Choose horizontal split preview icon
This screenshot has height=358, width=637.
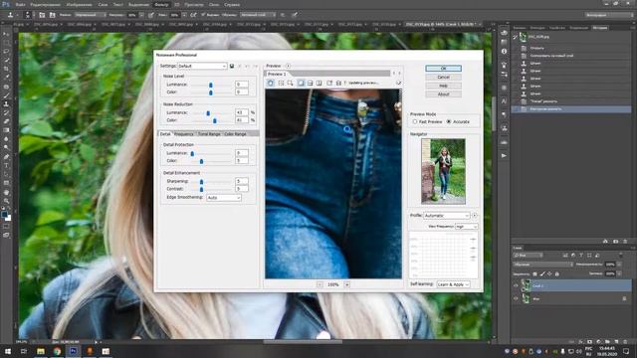pos(310,83)
